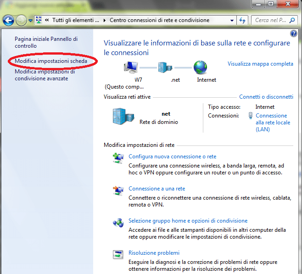The width and height of the screenshot is (302, 274).
Task: Click the magnifier search icon
Action: click(x=292, y=20)
